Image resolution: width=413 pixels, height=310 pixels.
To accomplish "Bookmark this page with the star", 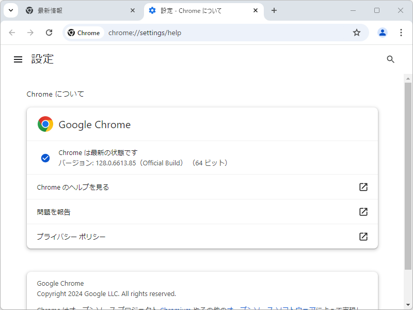I will point(356,32).
